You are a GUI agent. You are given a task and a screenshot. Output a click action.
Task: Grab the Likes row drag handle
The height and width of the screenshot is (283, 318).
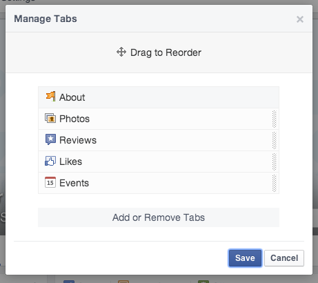tap(274, 162)
